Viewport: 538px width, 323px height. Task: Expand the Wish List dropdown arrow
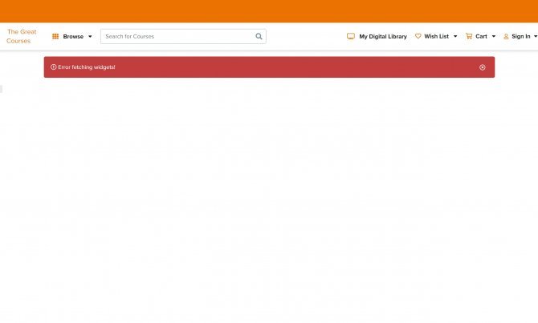[x=455, y=36]
